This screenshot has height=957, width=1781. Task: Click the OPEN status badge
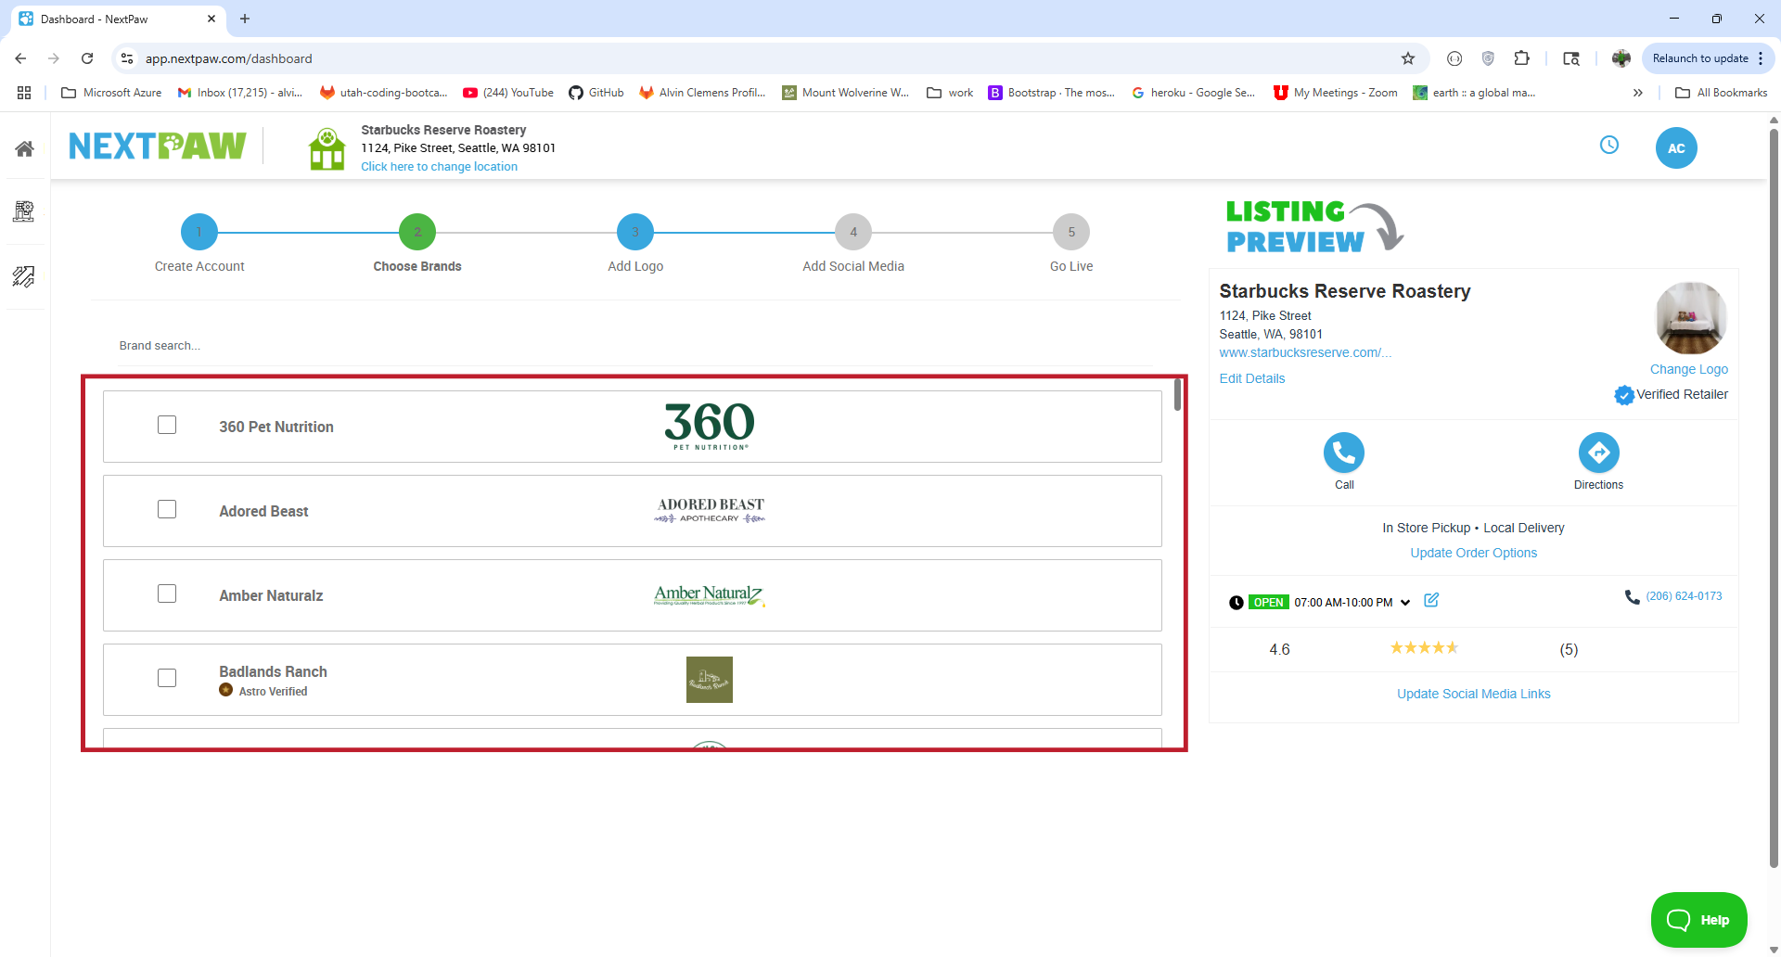[1268, 603]
